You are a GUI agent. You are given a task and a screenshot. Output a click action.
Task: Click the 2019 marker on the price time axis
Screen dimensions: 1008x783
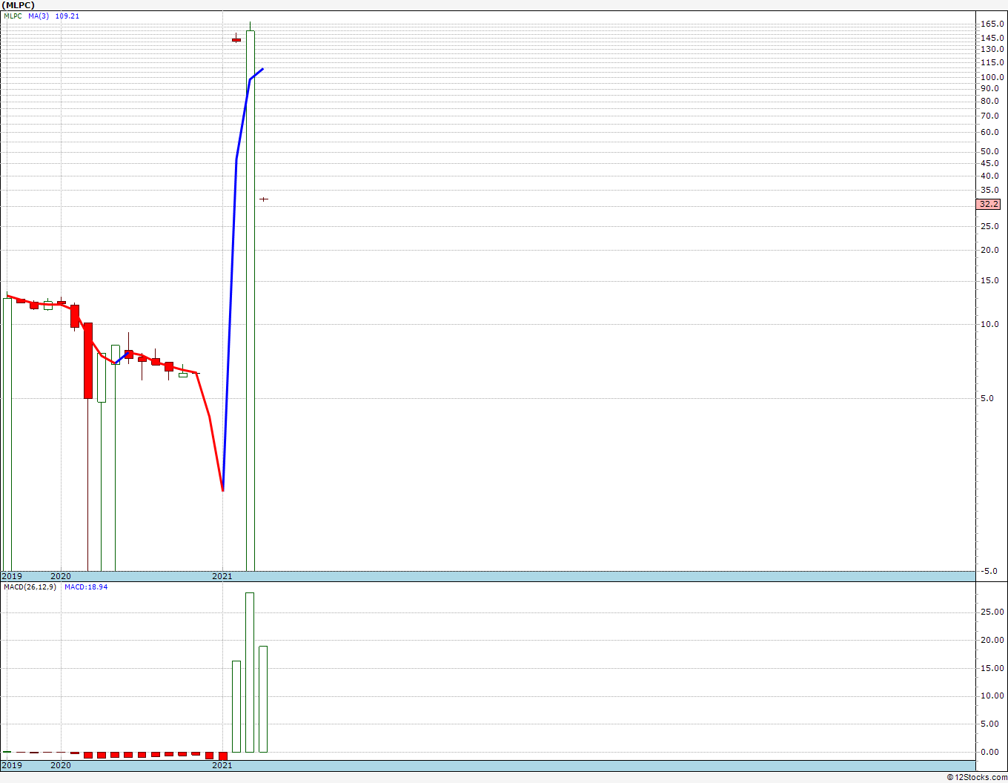click(x=12, y=576)
